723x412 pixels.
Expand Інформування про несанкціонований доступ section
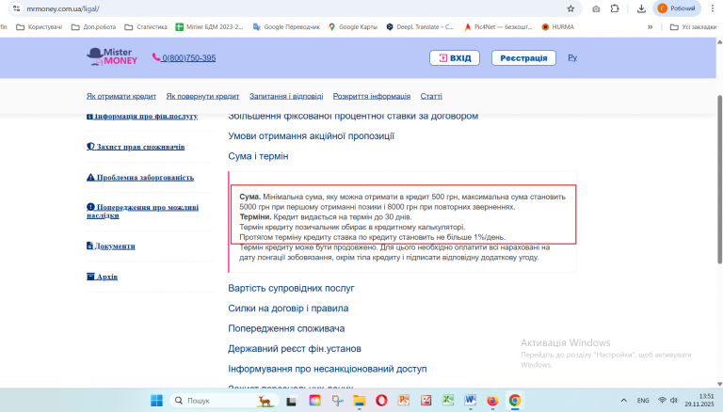point(328,369)
